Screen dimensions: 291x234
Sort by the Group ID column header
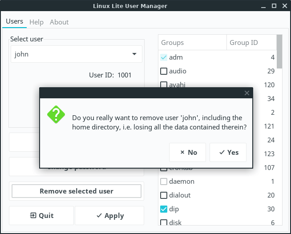coord(251,43)
